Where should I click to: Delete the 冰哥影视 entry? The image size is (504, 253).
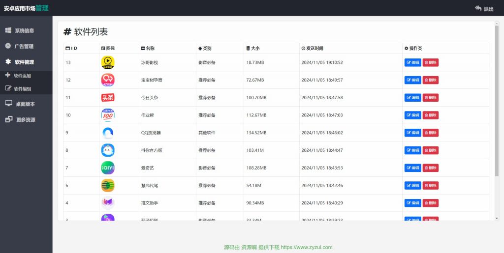tap(430, 62)
